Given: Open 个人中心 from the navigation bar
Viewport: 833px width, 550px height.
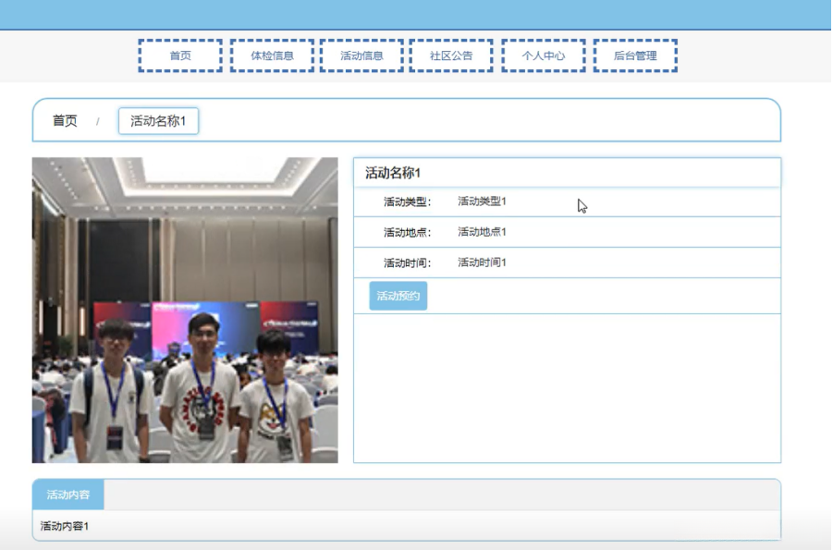Looking at the screenshot, I should click(544, 55).
